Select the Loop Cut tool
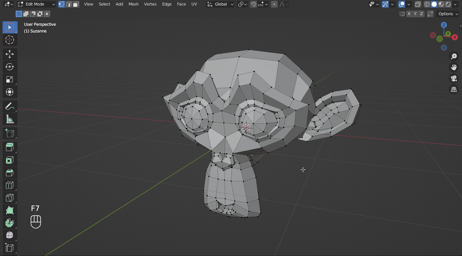This screenshot has height=256, width=462. pos(10,185)
